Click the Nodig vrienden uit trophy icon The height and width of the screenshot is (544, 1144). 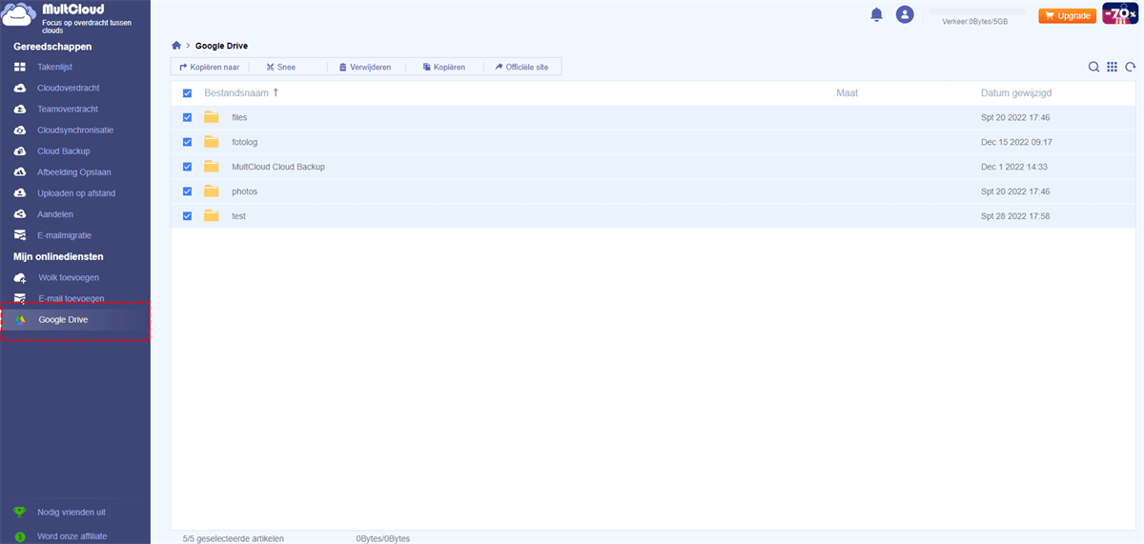(20, 512)
